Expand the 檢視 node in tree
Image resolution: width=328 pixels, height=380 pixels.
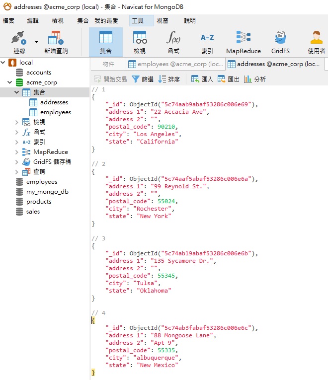pos(17,122)
